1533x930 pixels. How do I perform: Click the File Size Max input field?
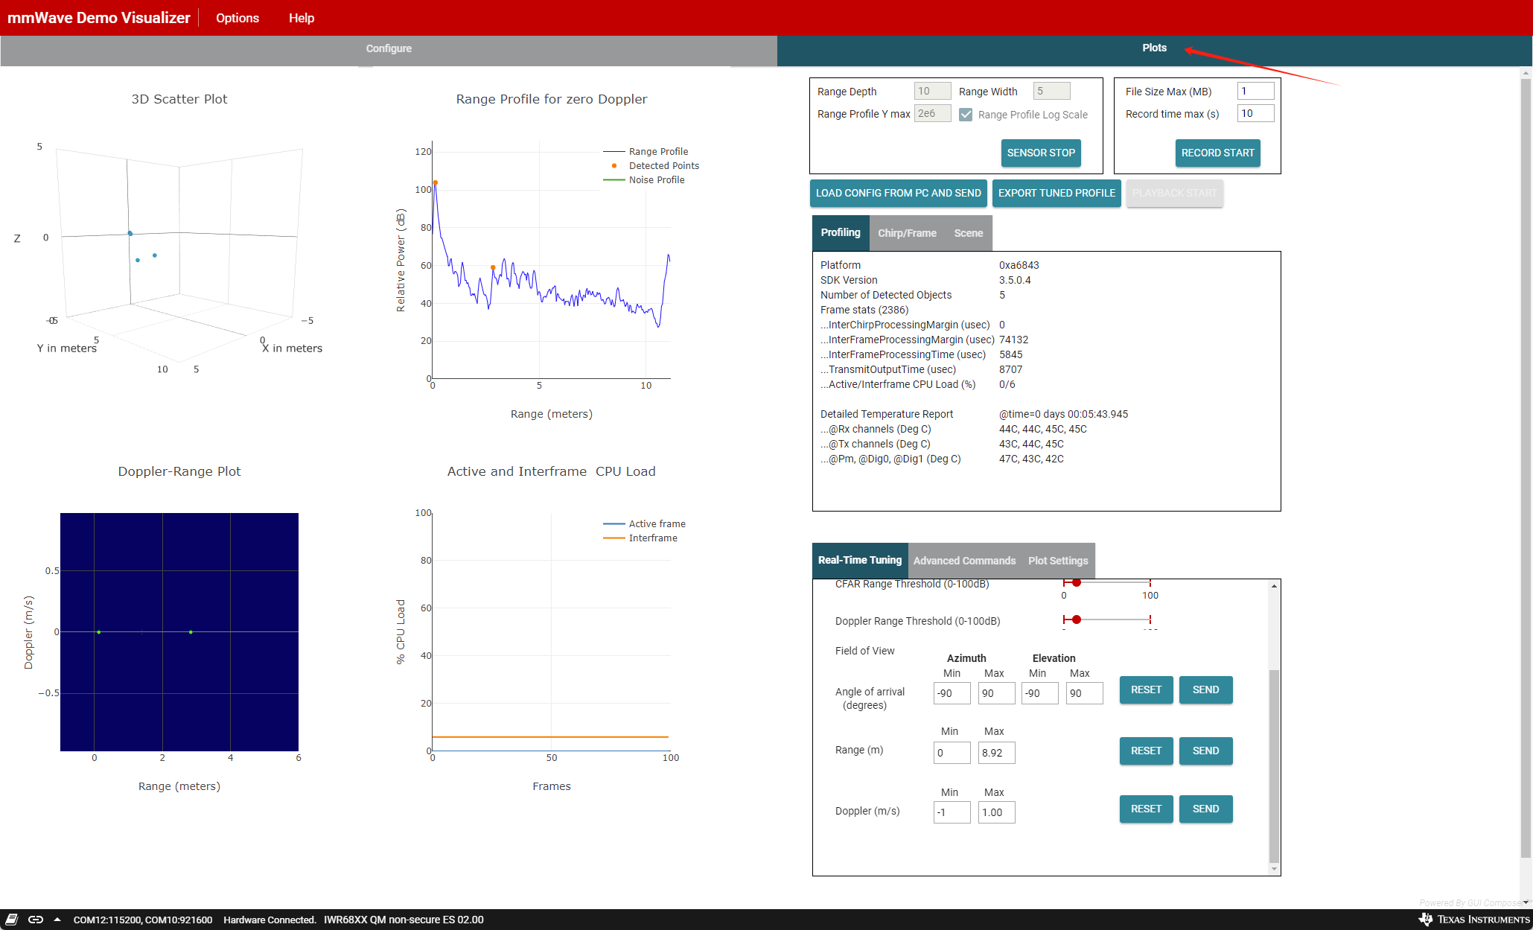tap(1255, 90)
